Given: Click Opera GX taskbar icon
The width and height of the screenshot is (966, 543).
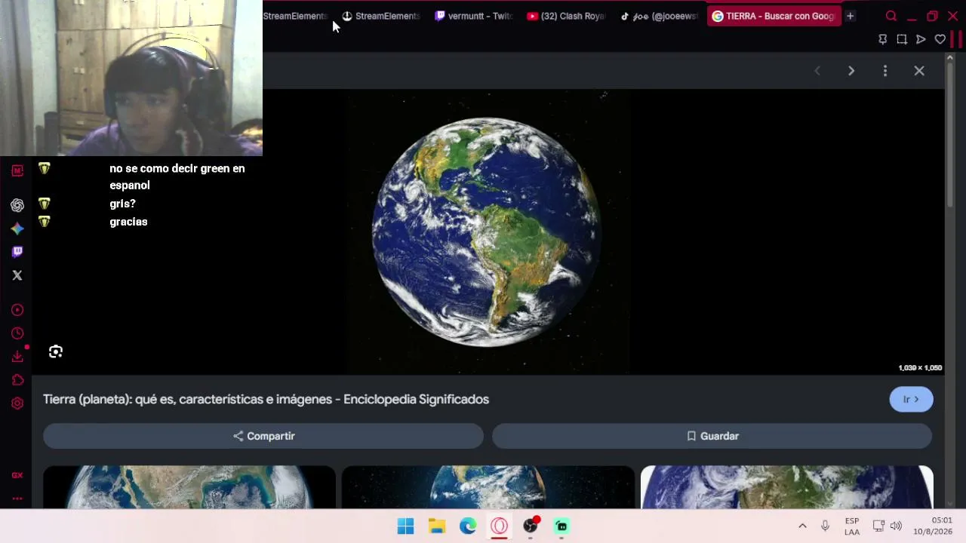Looking at the screenshot, I should click(500, 526).
